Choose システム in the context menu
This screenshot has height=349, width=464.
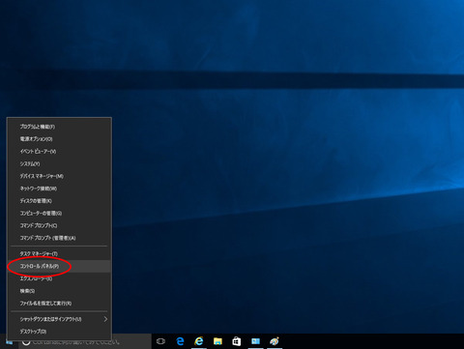tap(59, 163)
